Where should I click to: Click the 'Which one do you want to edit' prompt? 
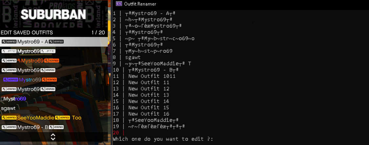(163, 139)
